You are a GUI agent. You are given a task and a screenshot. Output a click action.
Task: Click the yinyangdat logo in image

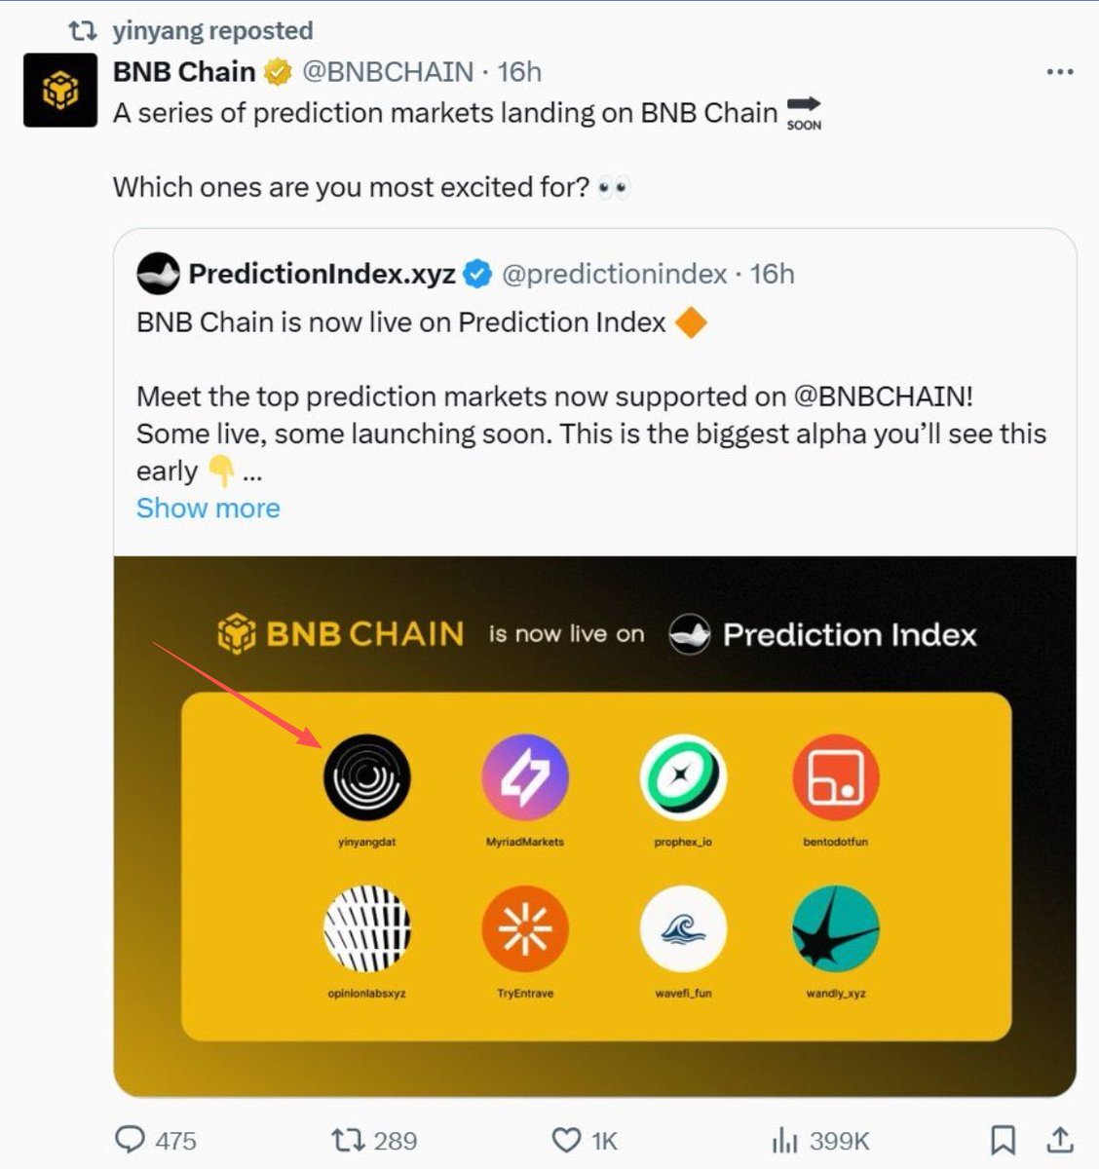tap(366, 776)
